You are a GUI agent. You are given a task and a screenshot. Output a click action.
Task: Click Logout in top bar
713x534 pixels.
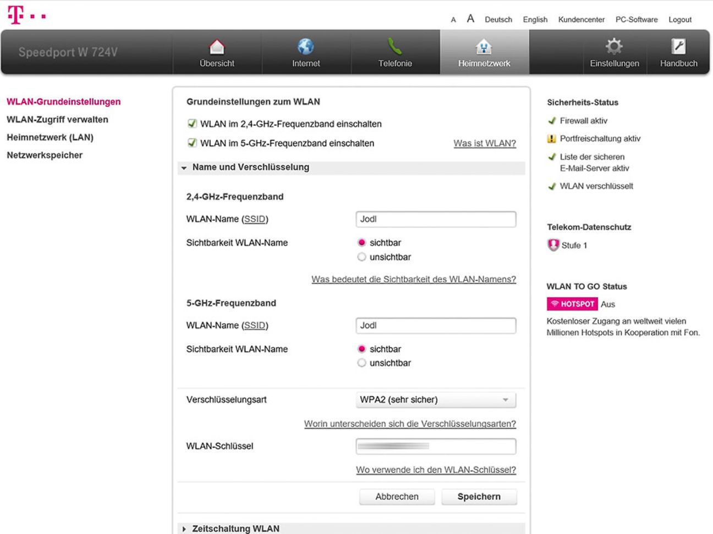tap(680, 20)
